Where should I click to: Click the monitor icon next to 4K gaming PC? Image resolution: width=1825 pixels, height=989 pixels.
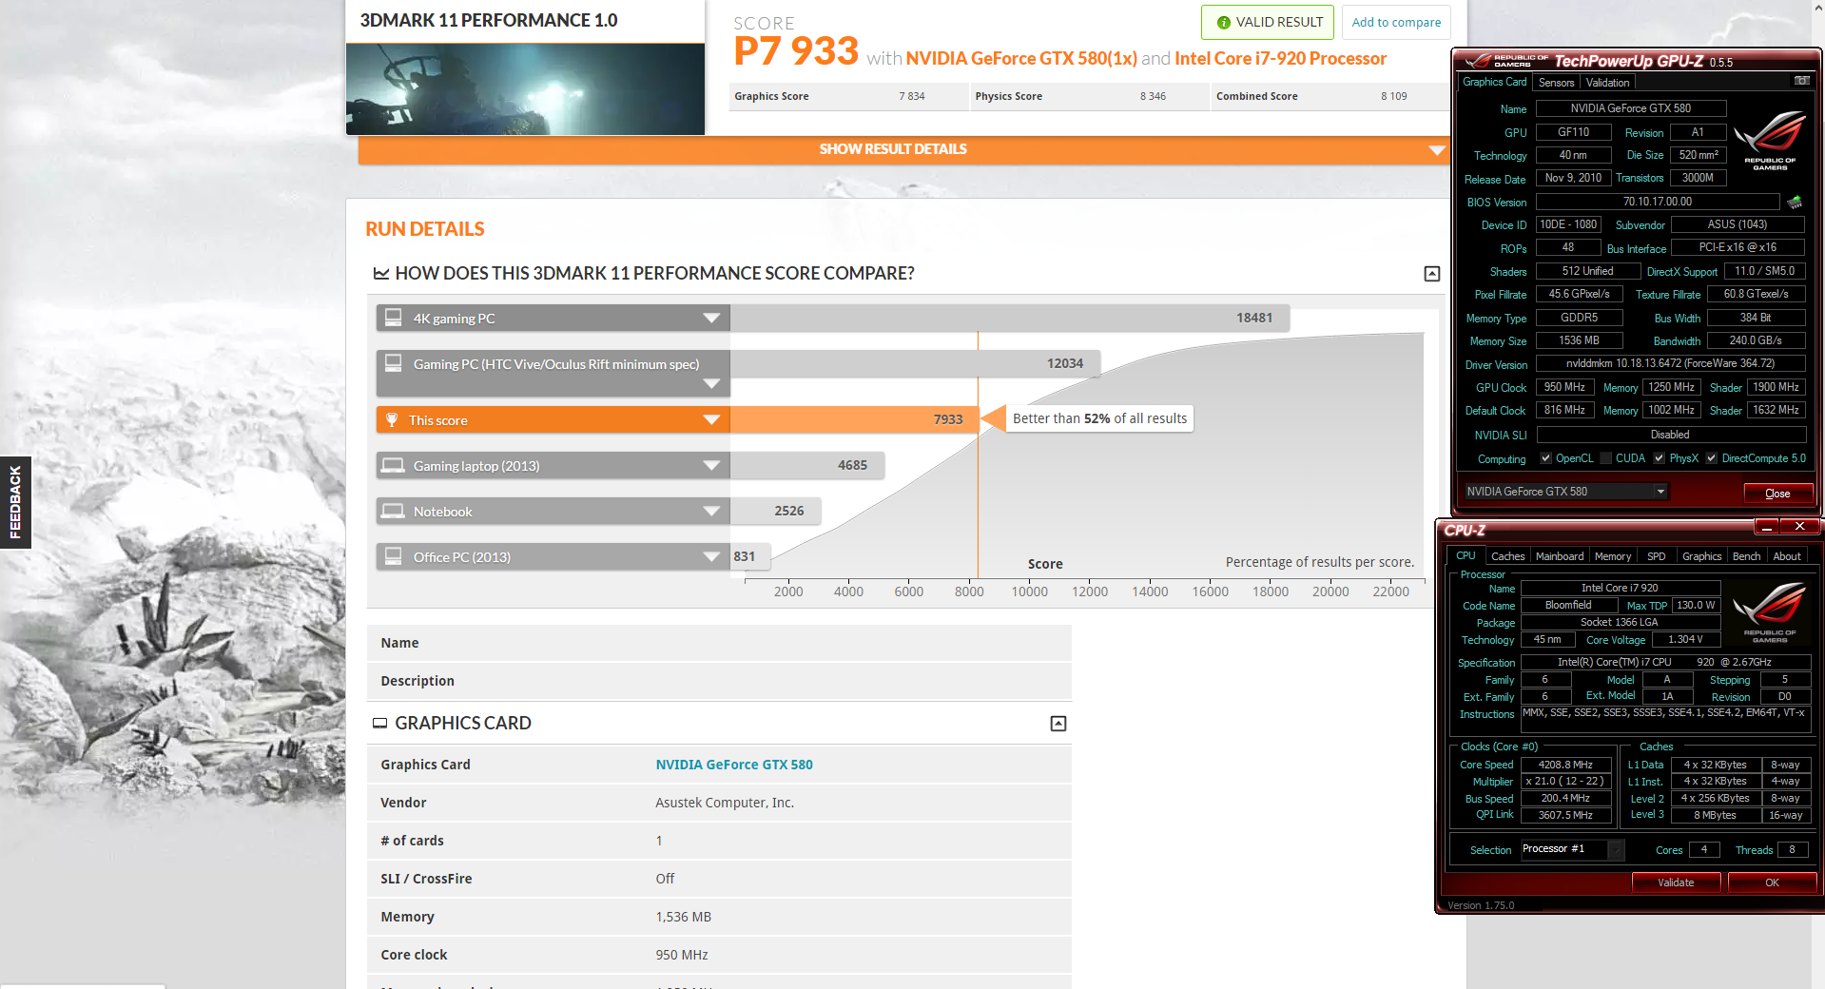pyautogui.click(x=393, y=317)
